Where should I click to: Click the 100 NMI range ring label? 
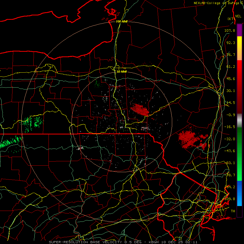(x=122, y=21)
